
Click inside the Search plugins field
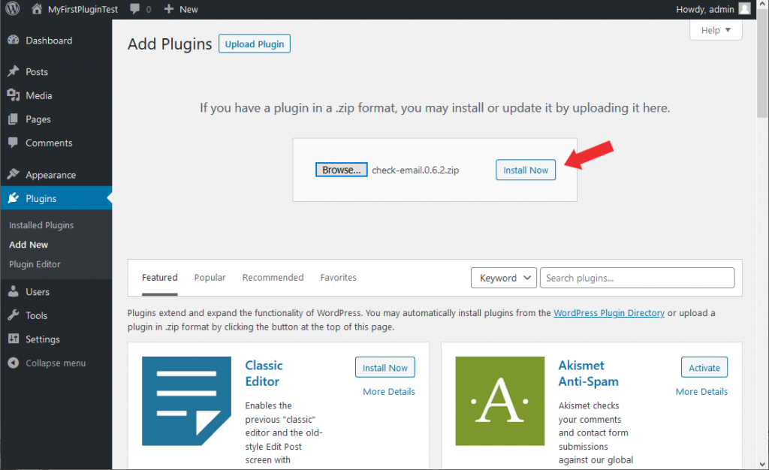click(x=637, y=278)
